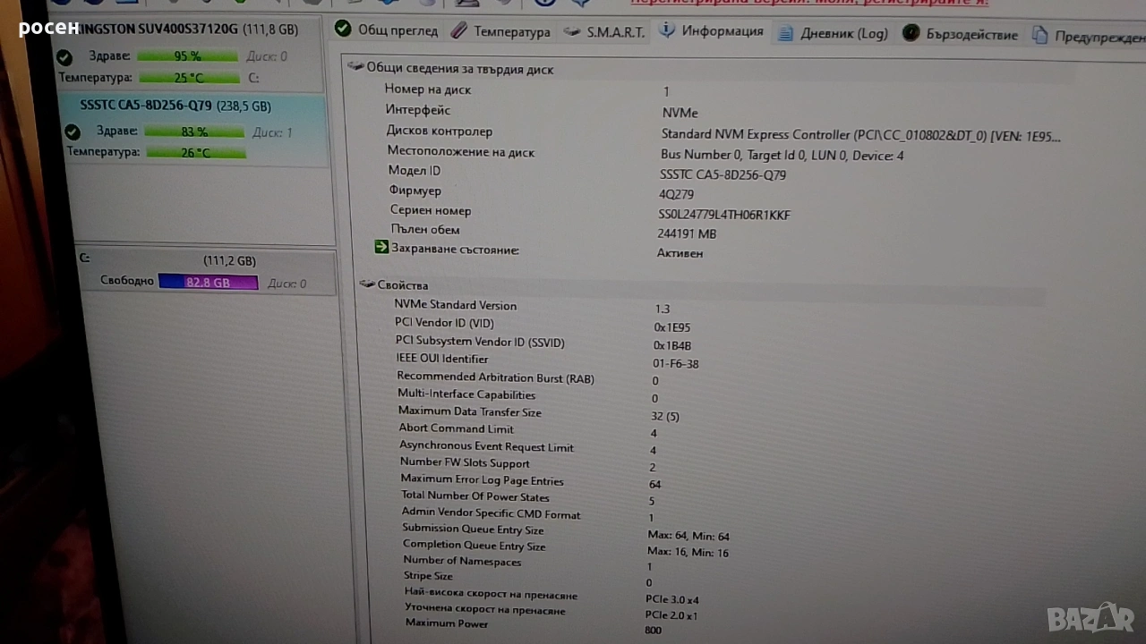The image size is (1146, 644).
Task: Click the 'Standard NVM Express Controller' value
Action: (860, 135)
